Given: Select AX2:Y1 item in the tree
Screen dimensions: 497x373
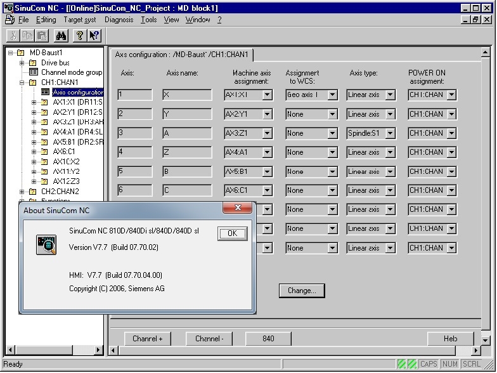Looking at the screenshot, I should click(x=78, y=112).
